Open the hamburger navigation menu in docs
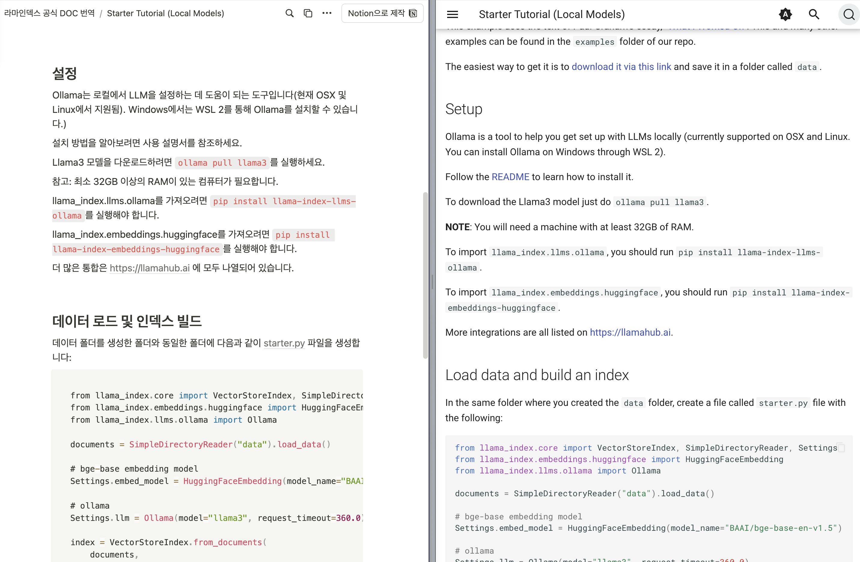 click(453, 14)
